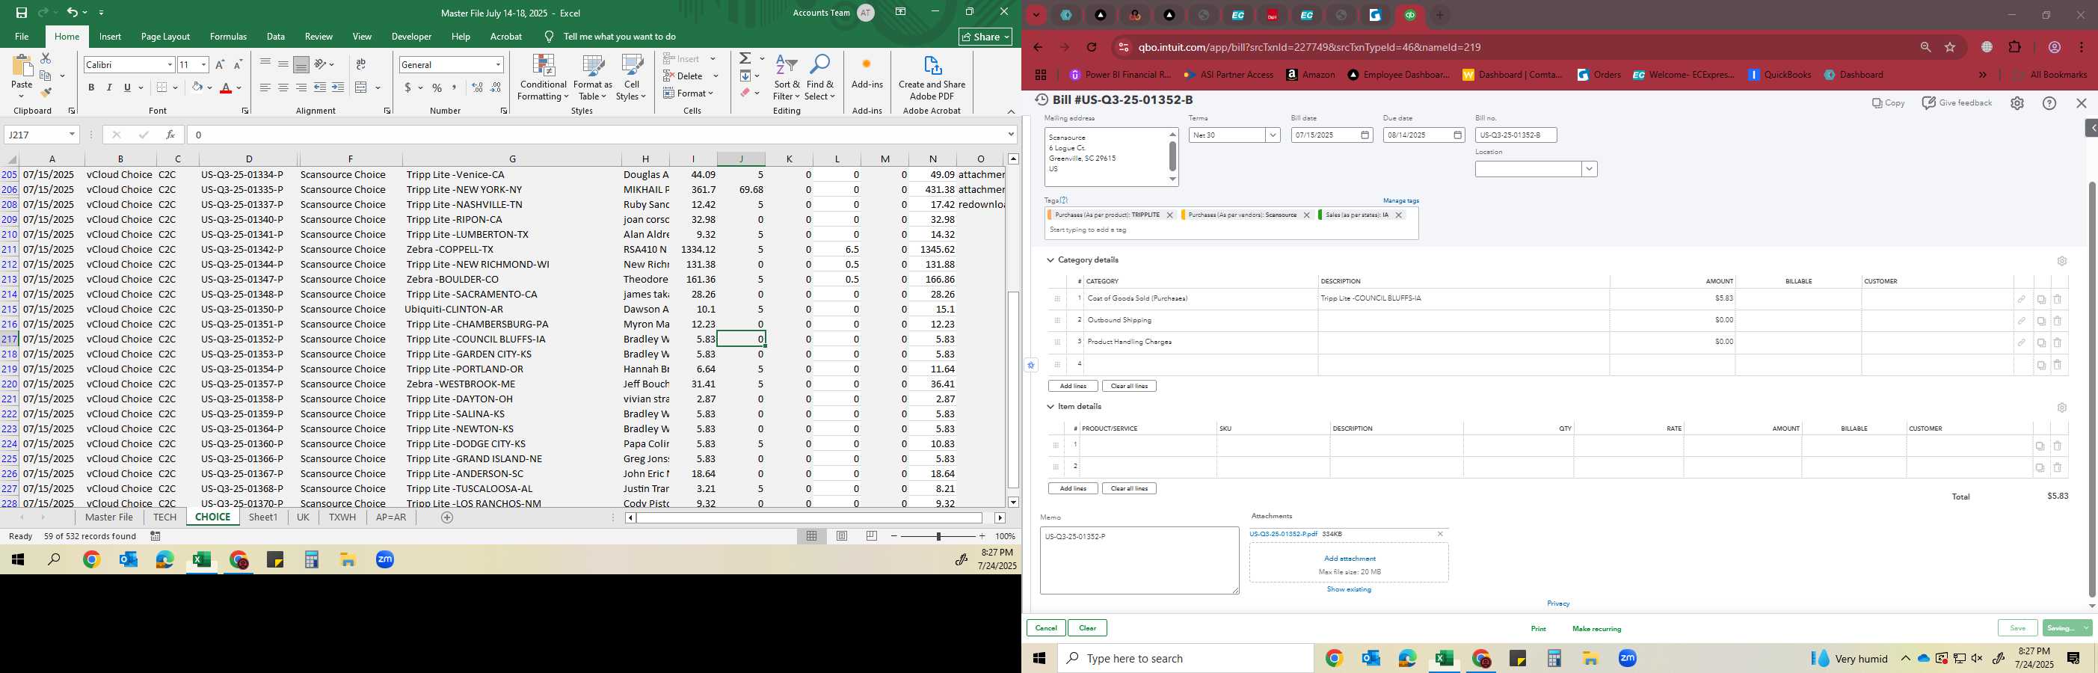Collapse the Category details section

point(1050,260)
